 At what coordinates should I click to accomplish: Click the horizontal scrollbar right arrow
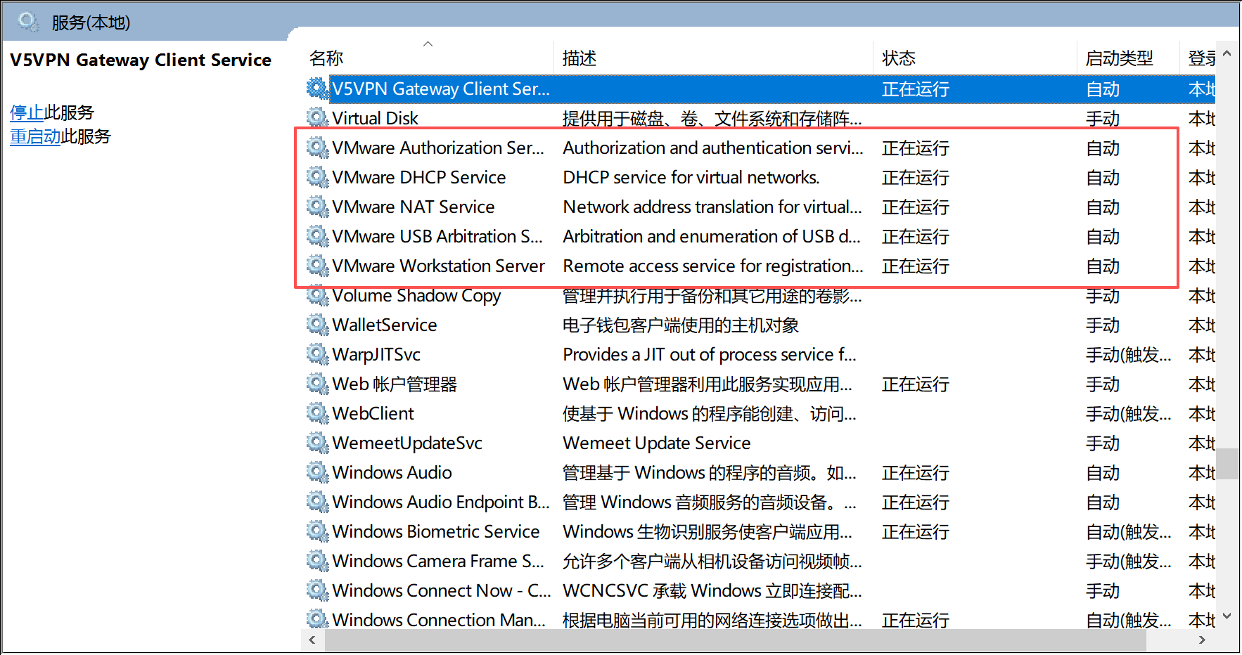[x=1202, y=640]
